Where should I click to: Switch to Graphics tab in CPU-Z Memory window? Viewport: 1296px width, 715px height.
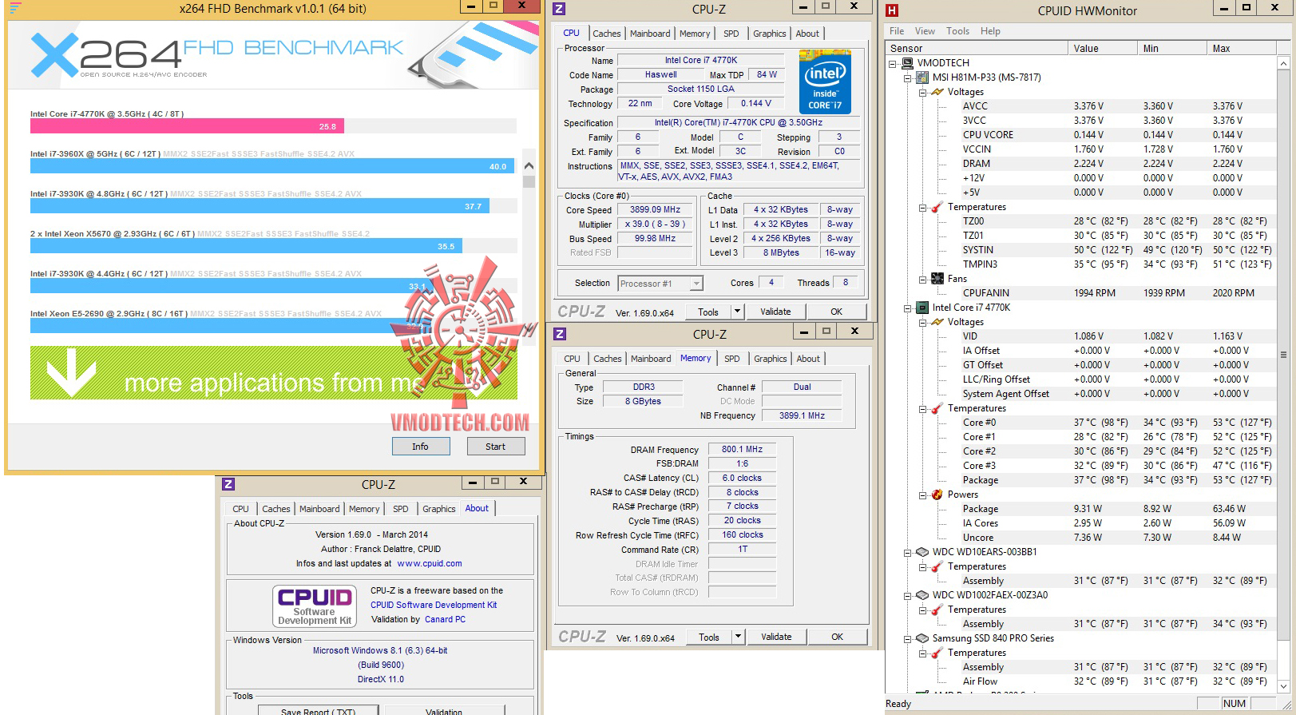[x=771, y=359]
